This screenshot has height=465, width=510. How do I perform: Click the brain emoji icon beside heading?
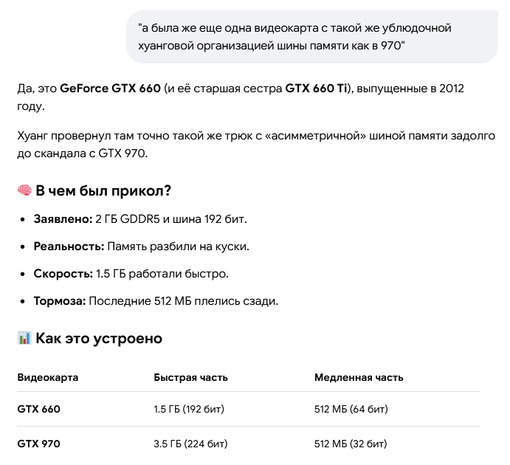pos(24,190)
